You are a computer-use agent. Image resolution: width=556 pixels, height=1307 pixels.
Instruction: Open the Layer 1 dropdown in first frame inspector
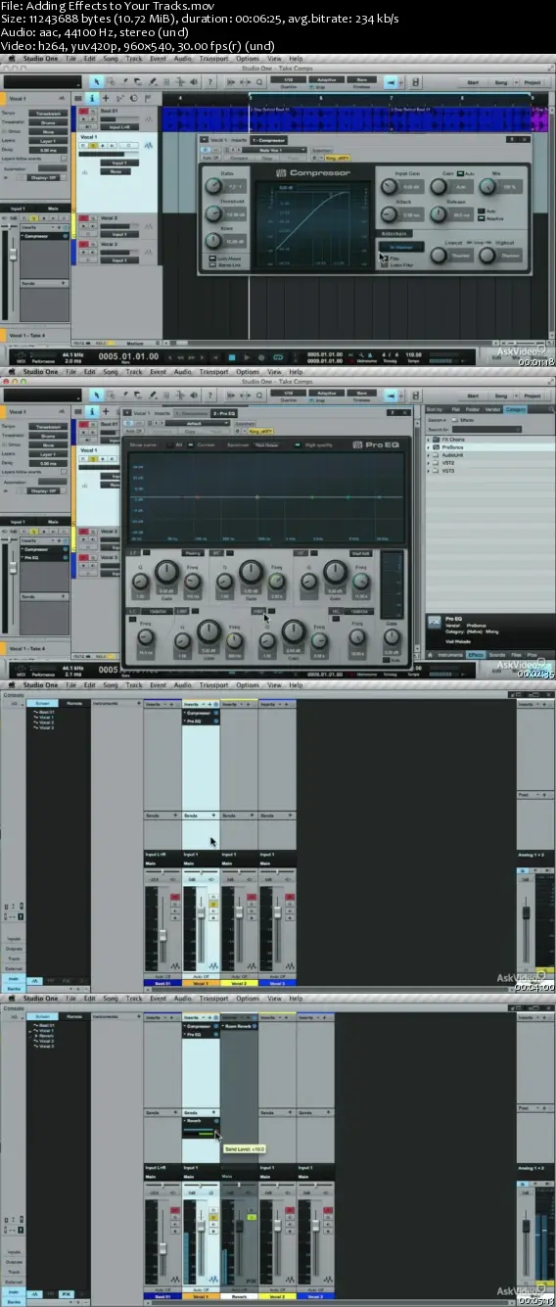click(49, 140)
